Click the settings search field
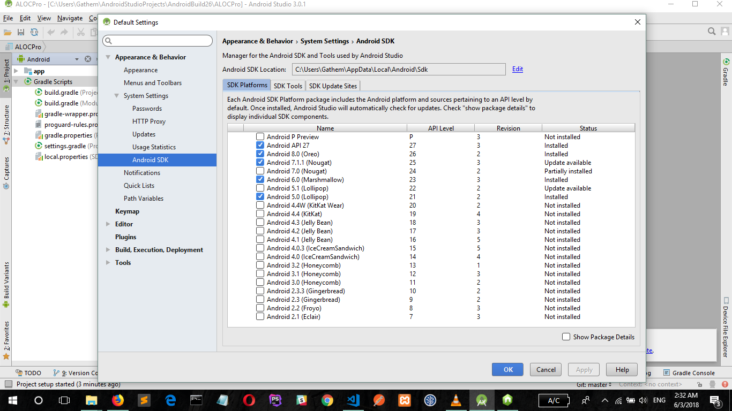This screenshot has height=411, width=732. coord(158,41)
